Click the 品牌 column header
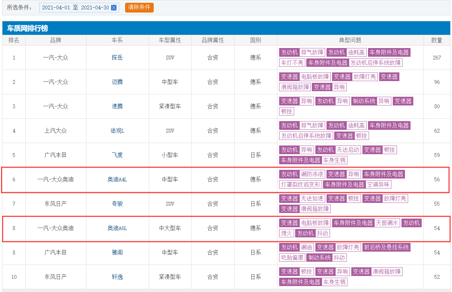The height and width of the screenshot is (292, 452). [56, 40]
